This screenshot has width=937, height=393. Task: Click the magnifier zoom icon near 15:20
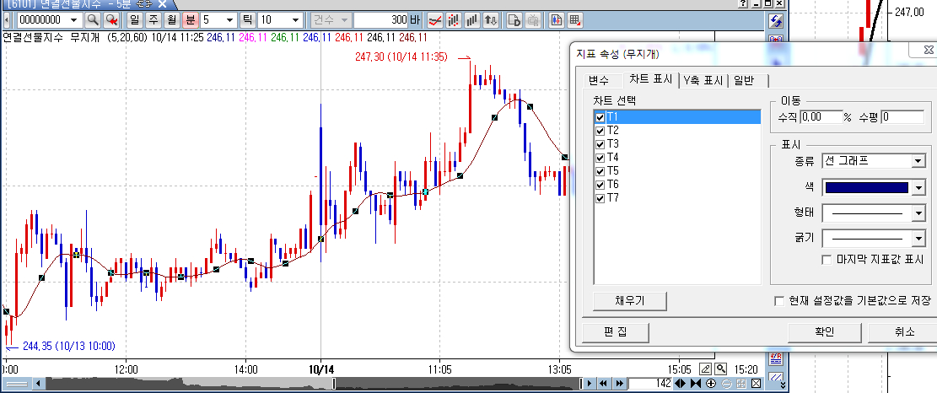721,369
